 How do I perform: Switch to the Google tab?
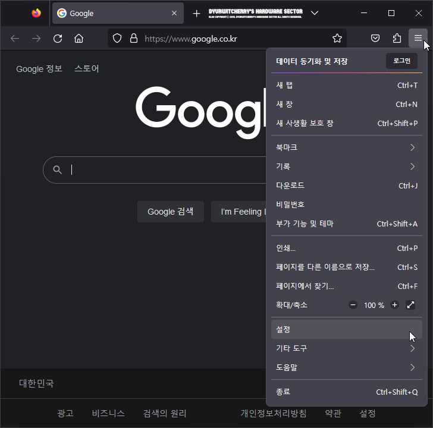point(118,13)
